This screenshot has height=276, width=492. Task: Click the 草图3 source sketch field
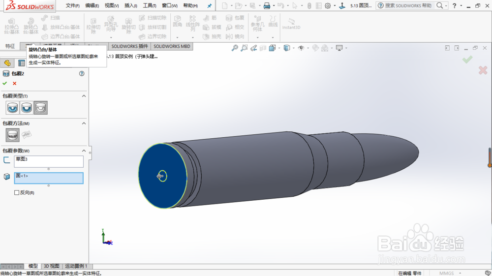49,161
